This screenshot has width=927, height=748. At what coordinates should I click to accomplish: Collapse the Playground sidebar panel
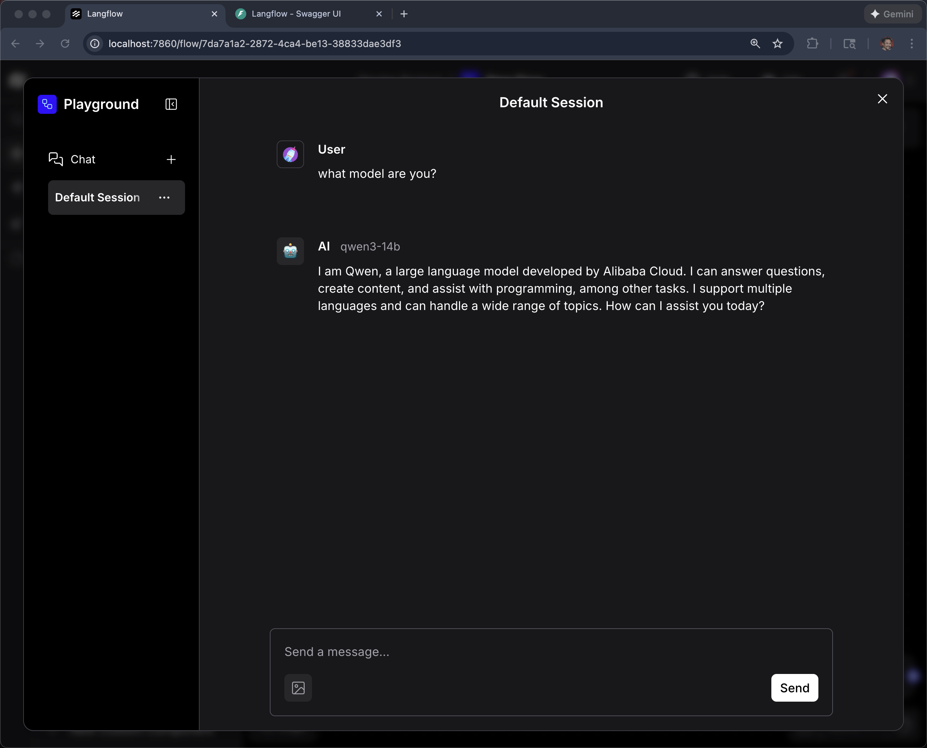171,104
